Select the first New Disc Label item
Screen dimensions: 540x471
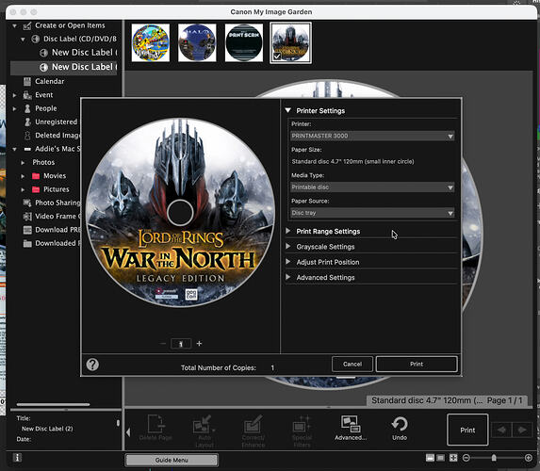pyautogui.click(x=78, y=53)
